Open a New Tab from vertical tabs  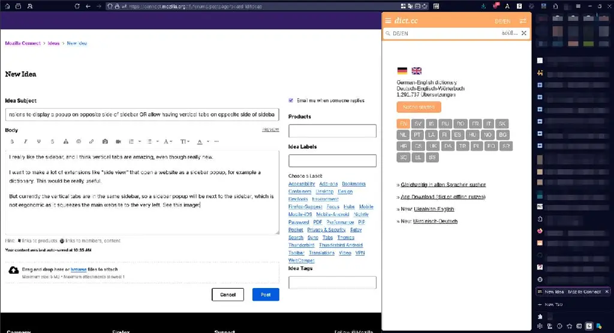click(x=550, y=304)
